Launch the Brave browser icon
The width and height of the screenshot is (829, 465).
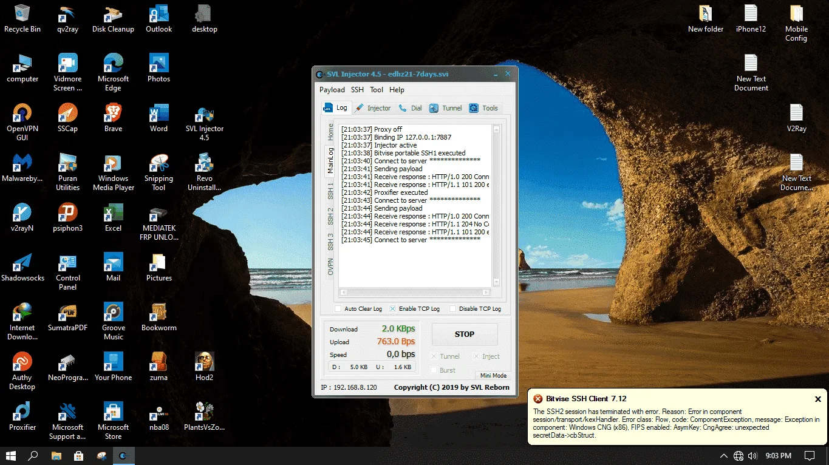[x=113, y=118]
